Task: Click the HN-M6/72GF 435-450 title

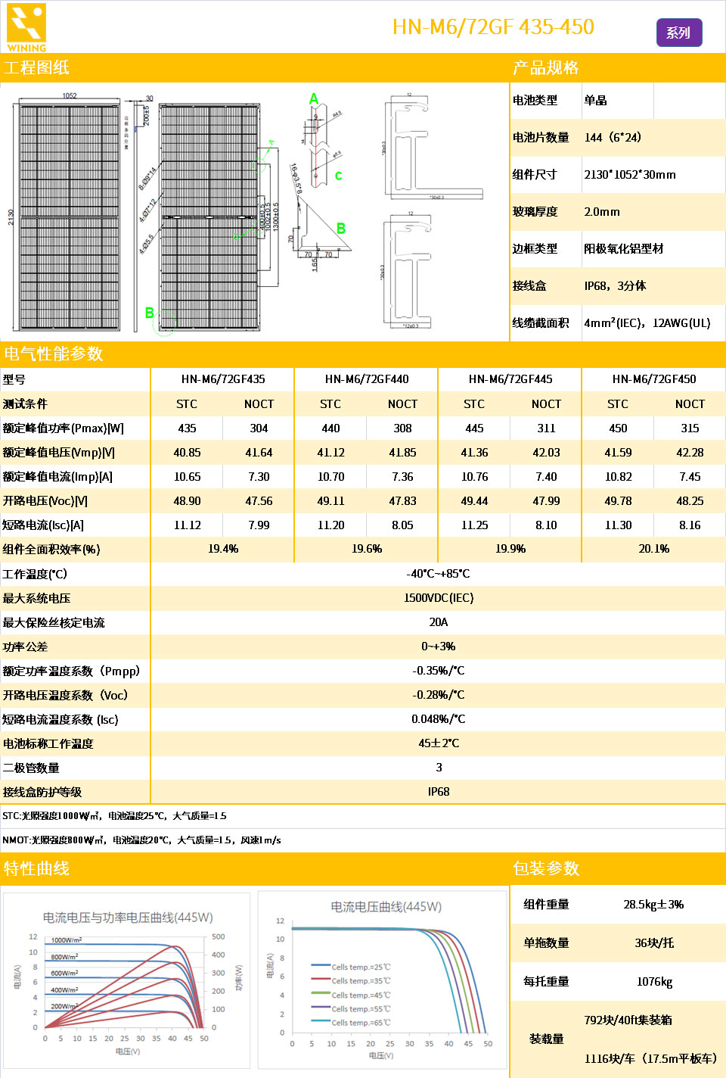Action: pos(492,27)
